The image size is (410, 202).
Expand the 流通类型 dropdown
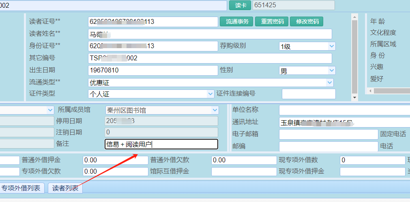tap(329, 83)
